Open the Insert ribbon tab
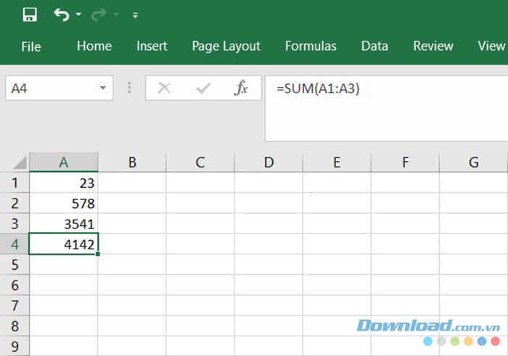Image resolution: width=508 pixels, height=356 pixels. point(152,46)
